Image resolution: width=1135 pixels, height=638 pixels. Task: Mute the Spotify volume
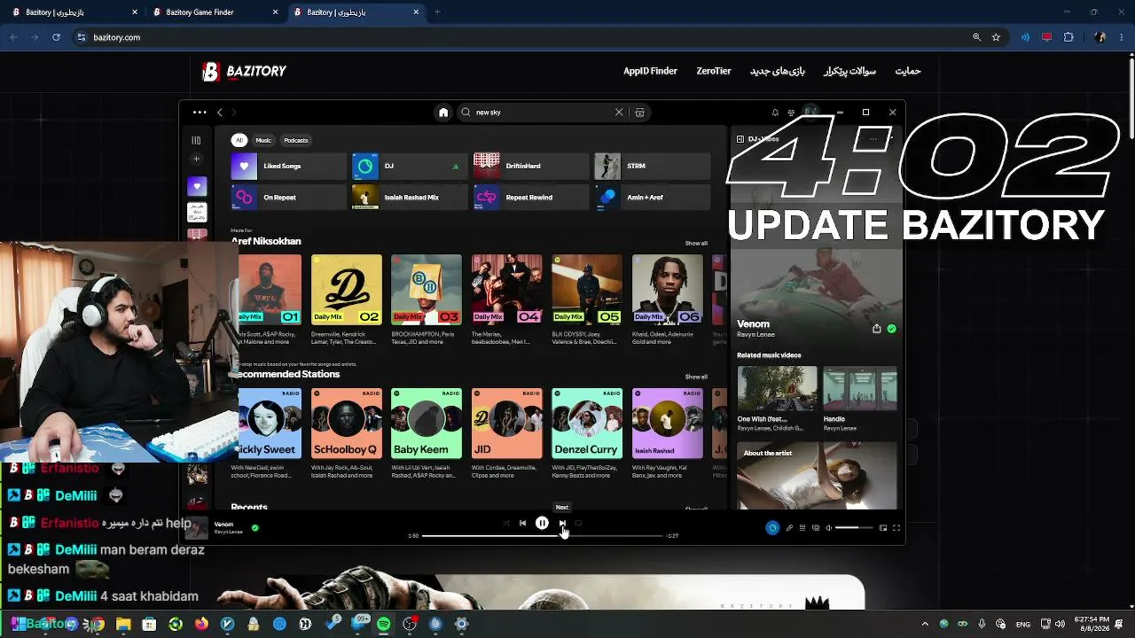(829, 528)
